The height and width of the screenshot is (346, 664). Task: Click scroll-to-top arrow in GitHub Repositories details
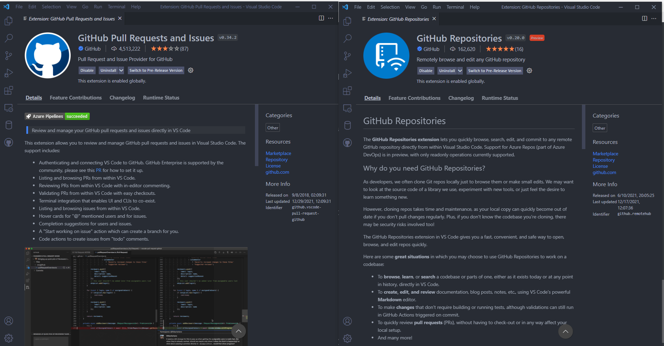click(x=566, y=331)
